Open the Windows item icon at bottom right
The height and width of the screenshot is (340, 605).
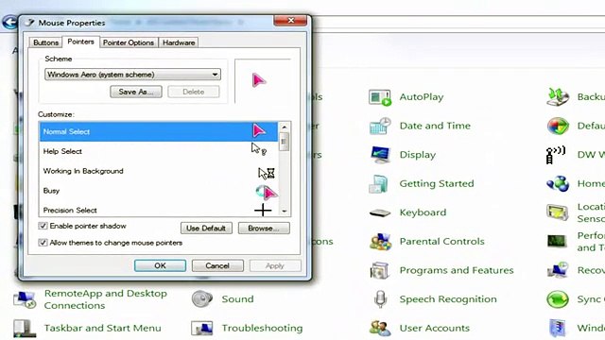click(558, 328)
